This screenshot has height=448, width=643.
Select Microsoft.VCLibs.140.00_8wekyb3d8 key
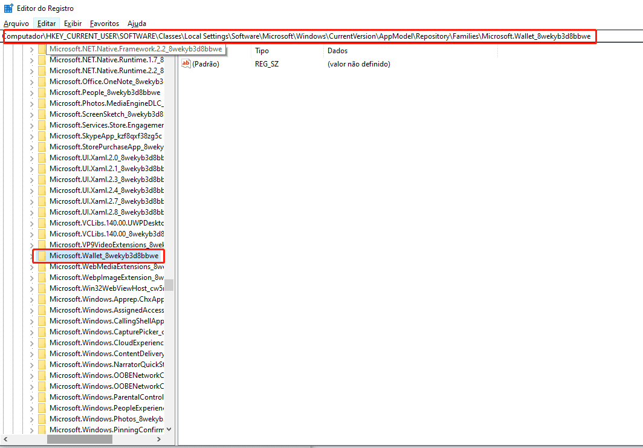point(106,234)
